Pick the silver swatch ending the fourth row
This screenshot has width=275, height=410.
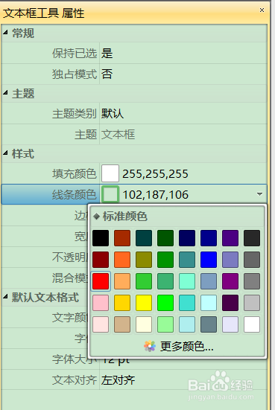point(252,303)
